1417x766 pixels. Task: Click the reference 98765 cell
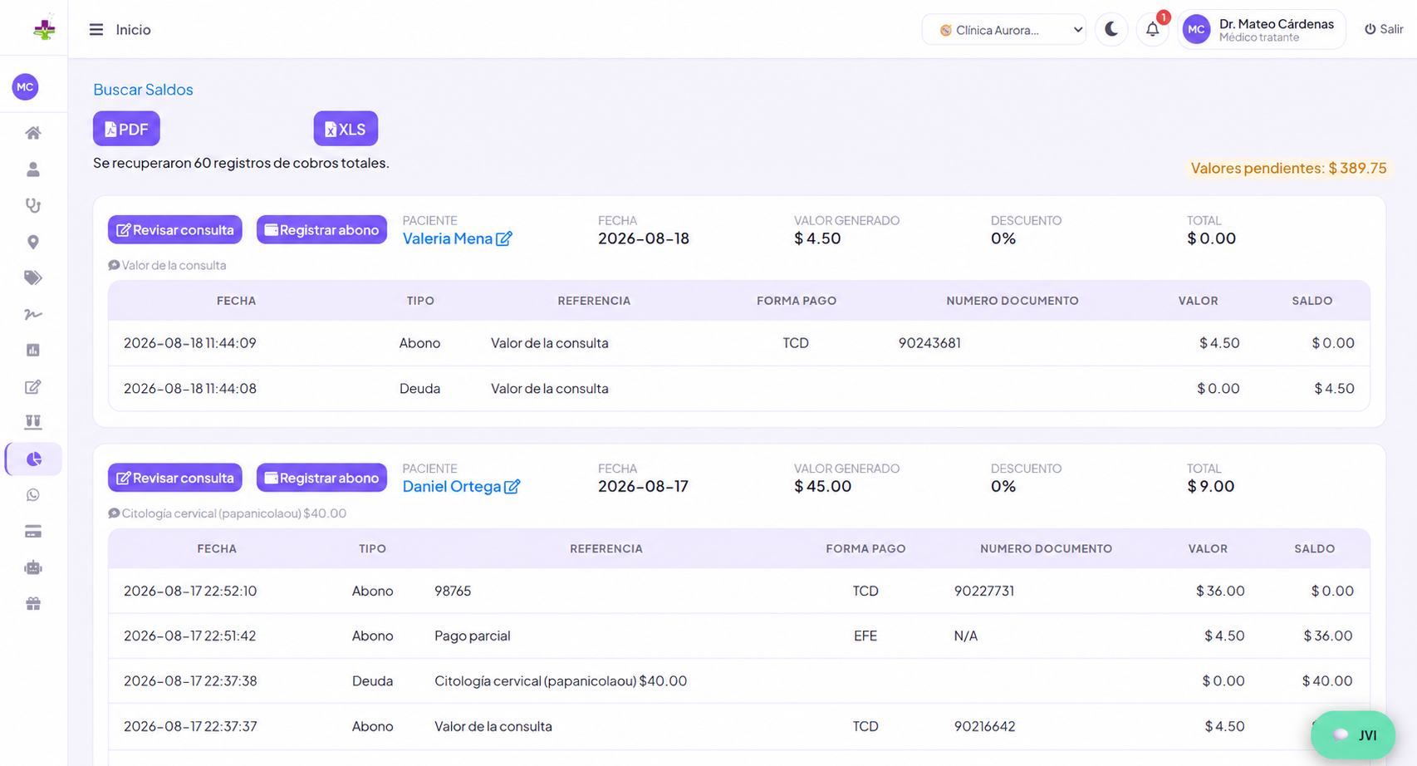point(453,591)
